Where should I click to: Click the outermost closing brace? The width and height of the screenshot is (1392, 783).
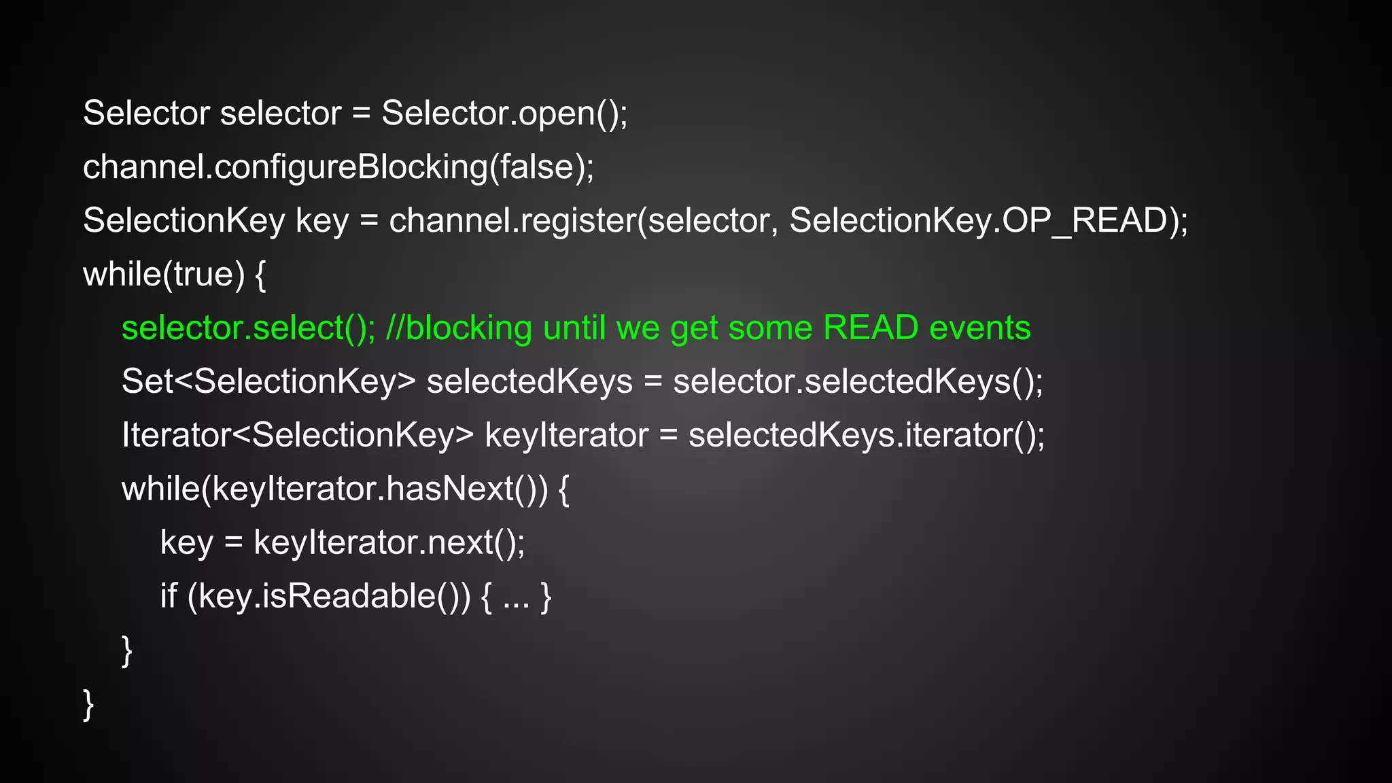pos(88,704)
